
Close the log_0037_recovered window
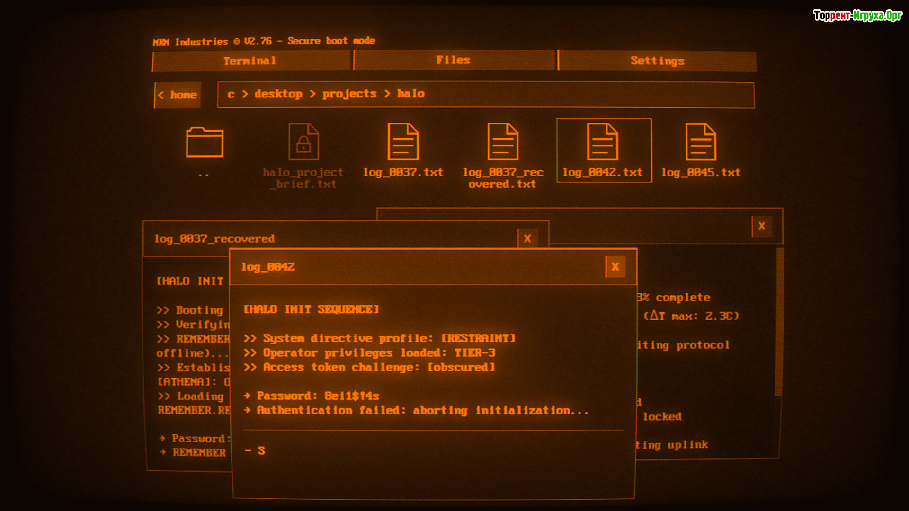tap(527, 239)
